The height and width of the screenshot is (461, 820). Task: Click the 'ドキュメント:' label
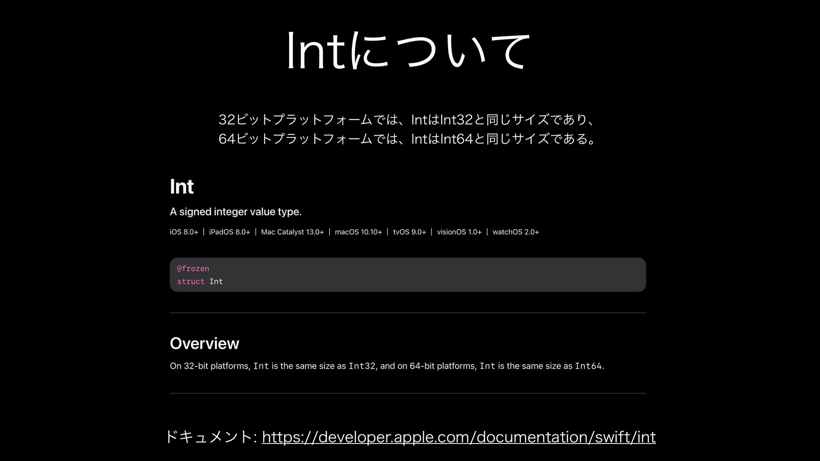coord(210,437)
